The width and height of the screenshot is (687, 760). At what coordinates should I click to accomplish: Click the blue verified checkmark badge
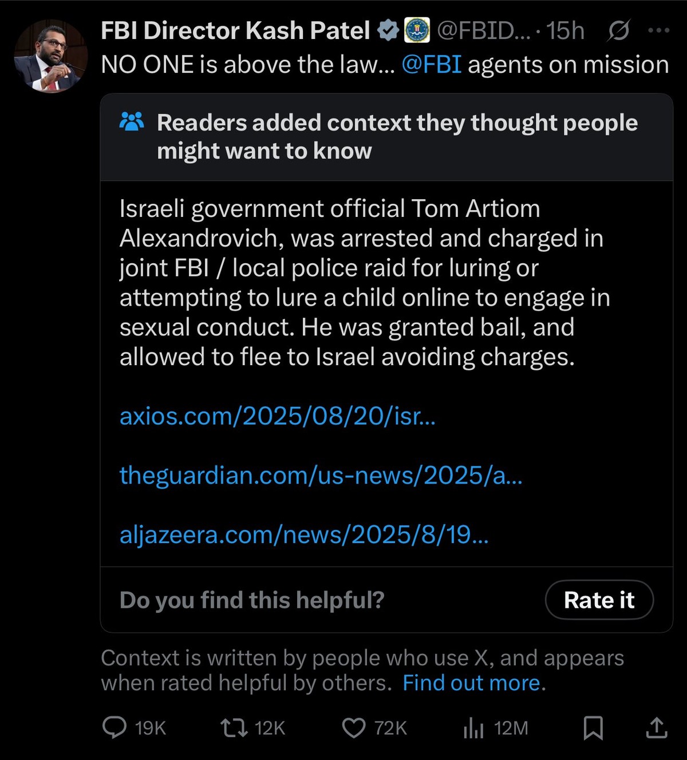point(389,31)
